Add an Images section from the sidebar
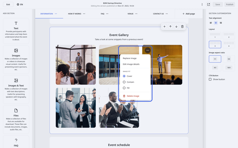This screenshot has height=148, width=238. 16,60
